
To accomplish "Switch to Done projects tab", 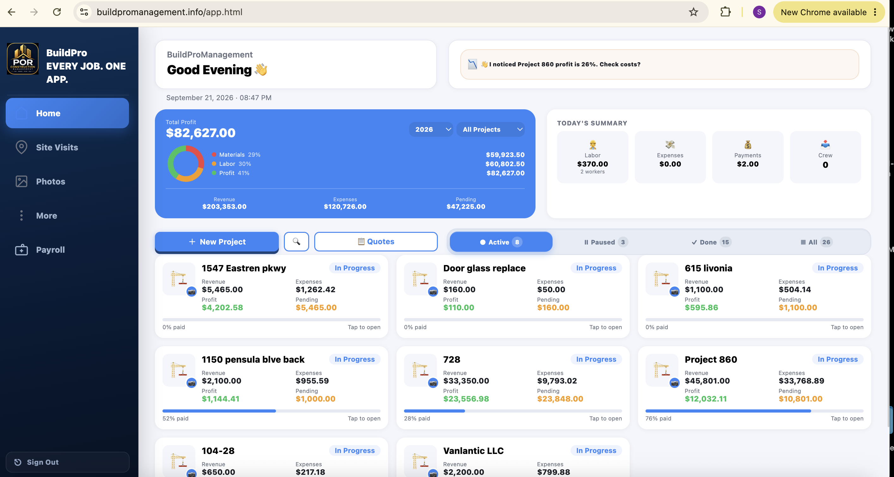I will (x=711, y=242).
